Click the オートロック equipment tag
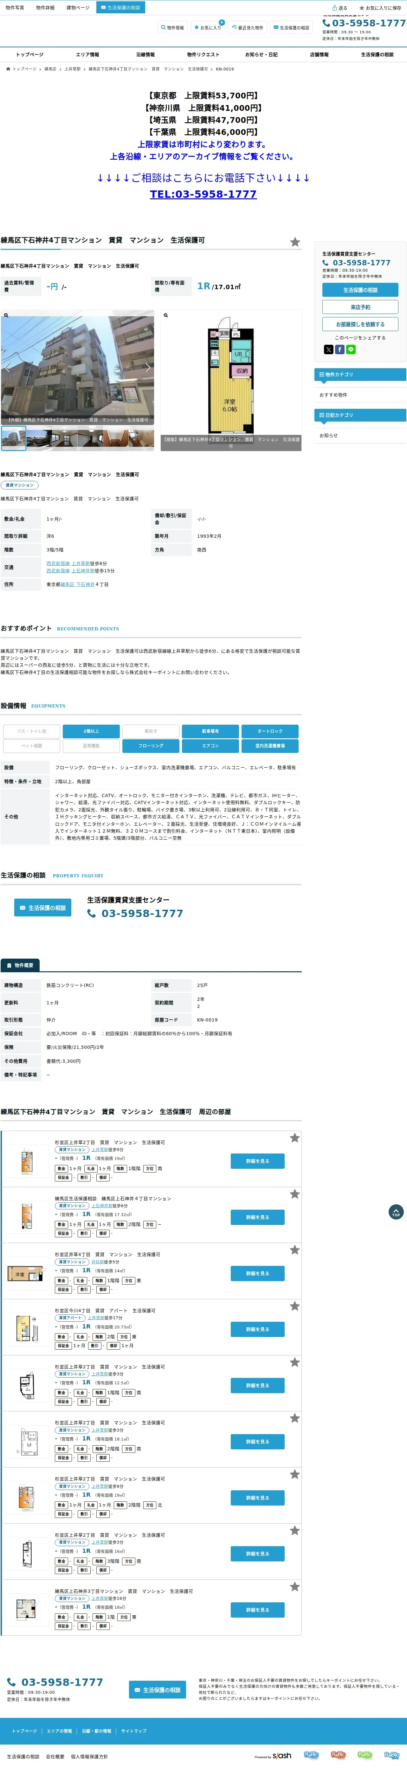Image resolution: width=407 pixels, height=1769 pixels. 270,731
